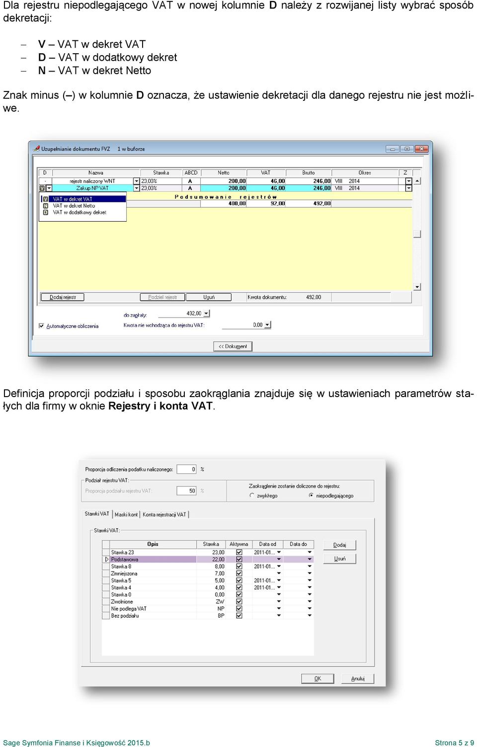Open Data od dropdown for Stawka 23

point(279,552)
